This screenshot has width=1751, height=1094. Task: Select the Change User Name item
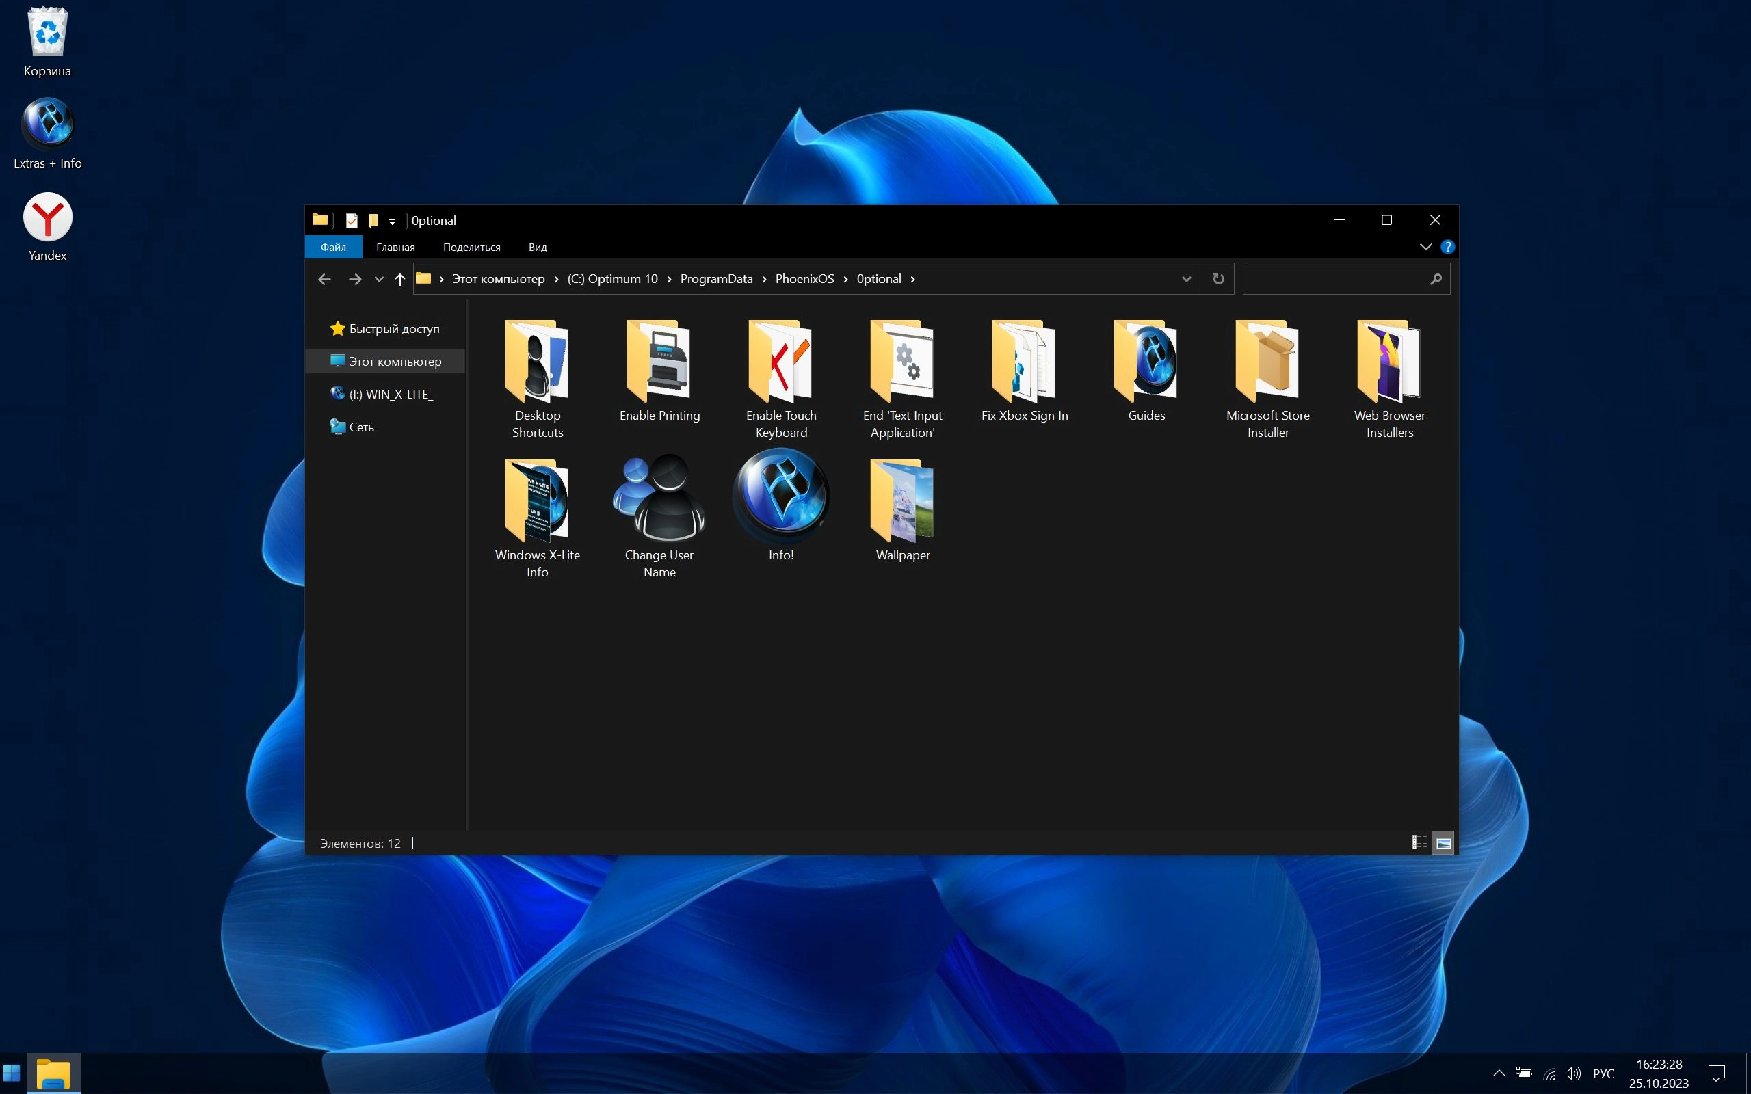659,499
